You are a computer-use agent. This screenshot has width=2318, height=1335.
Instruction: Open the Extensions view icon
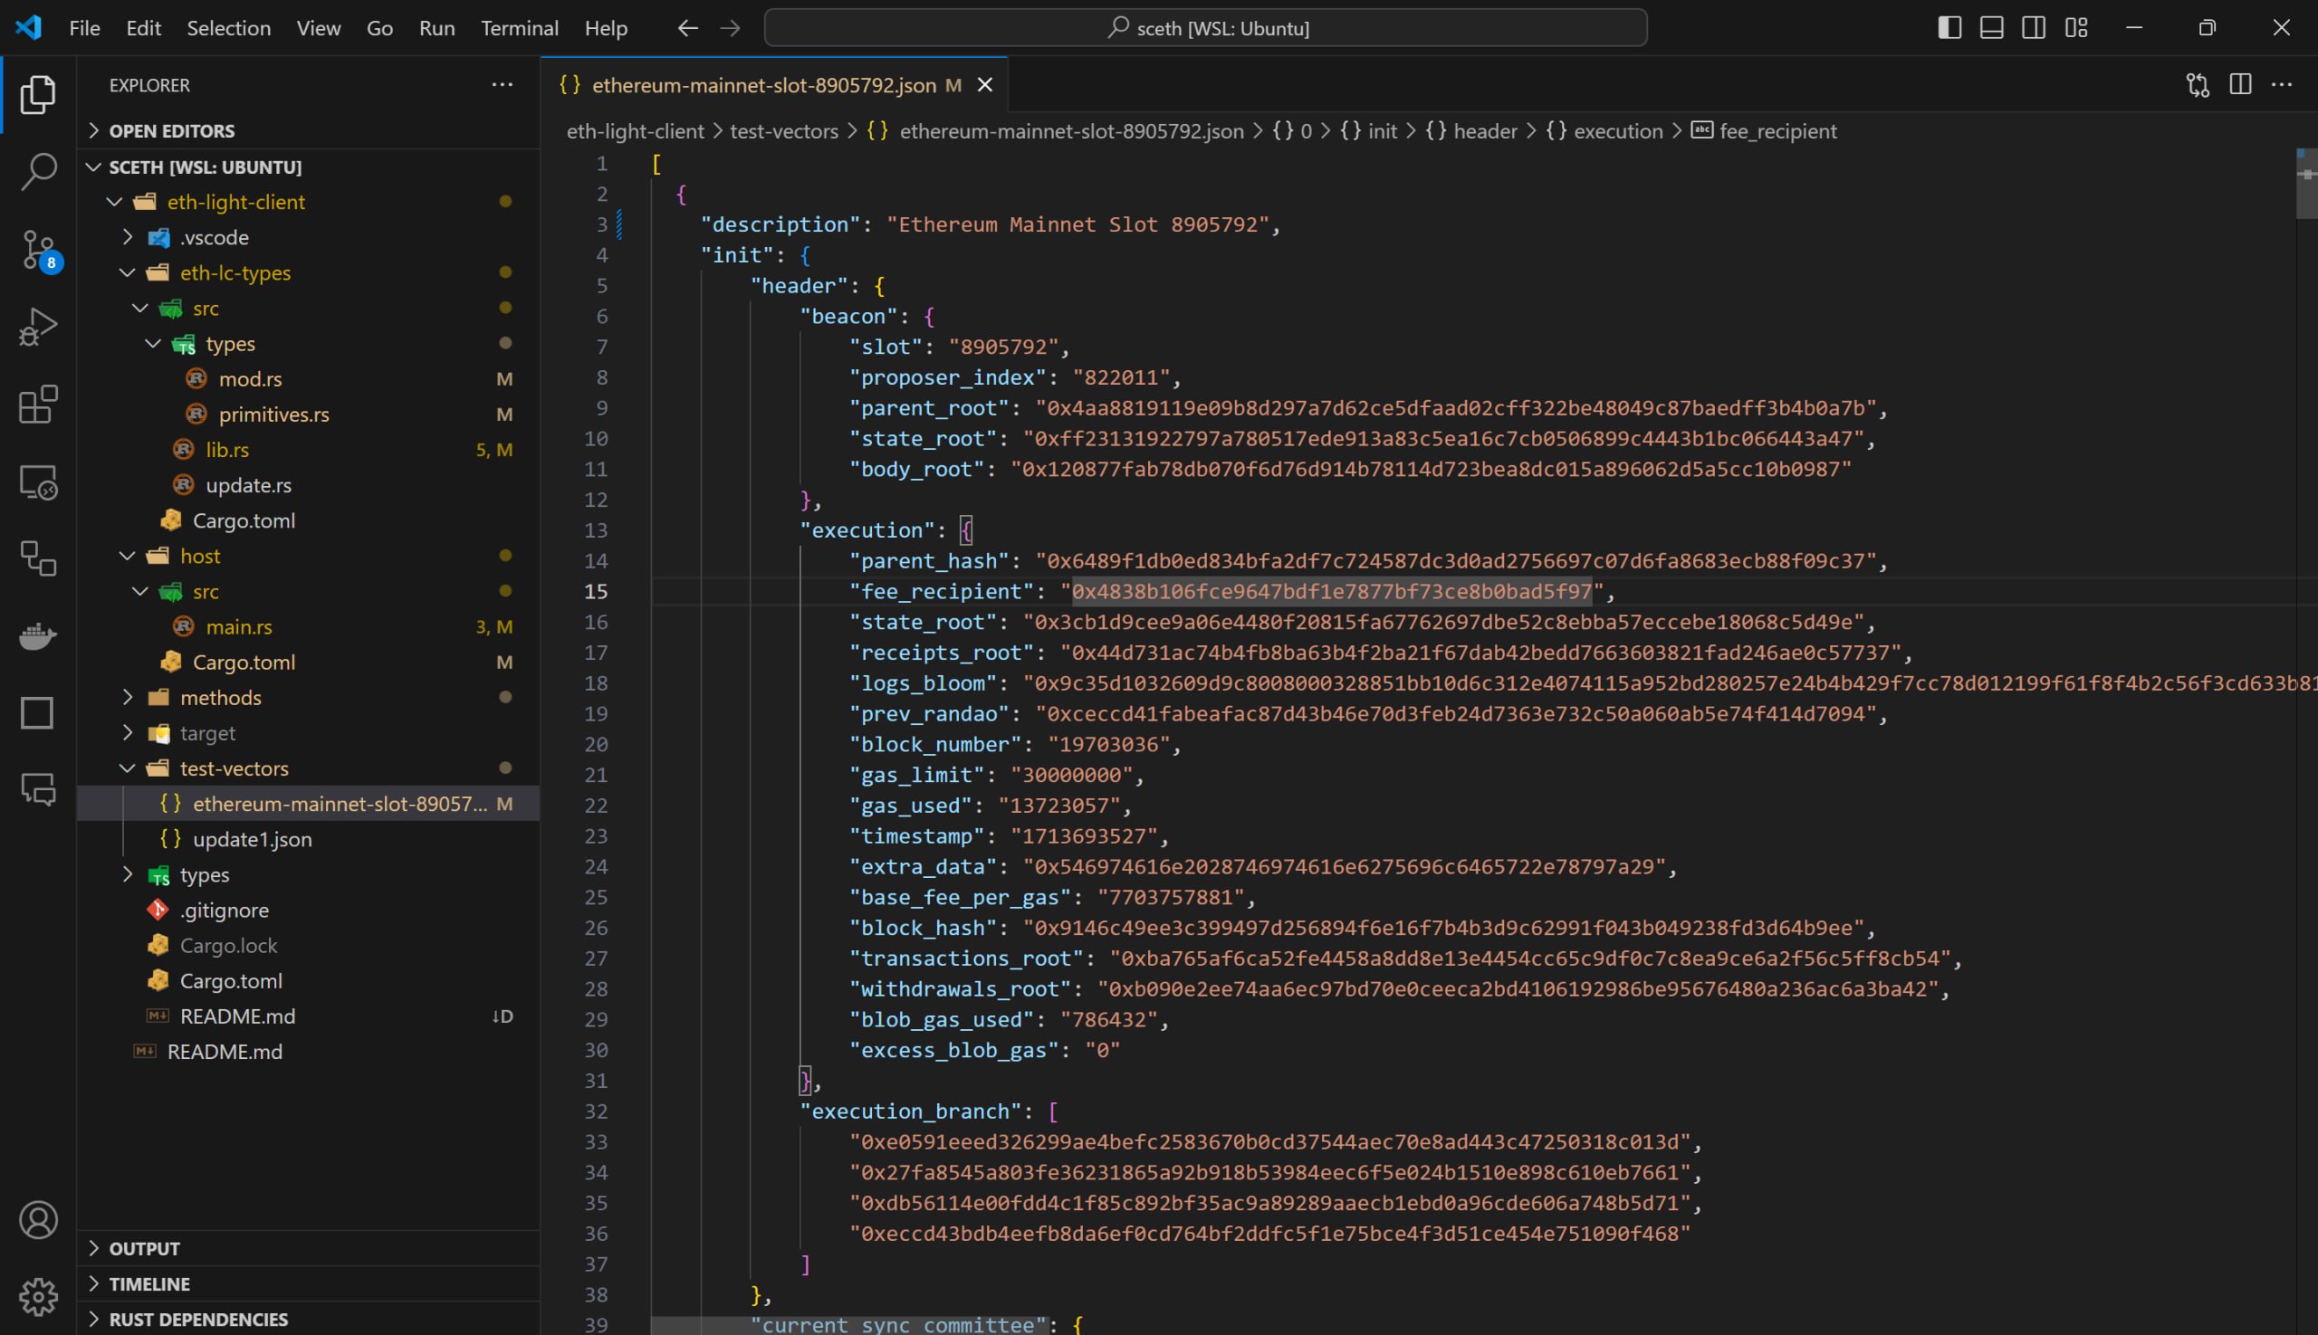click(x=38, y=404)
